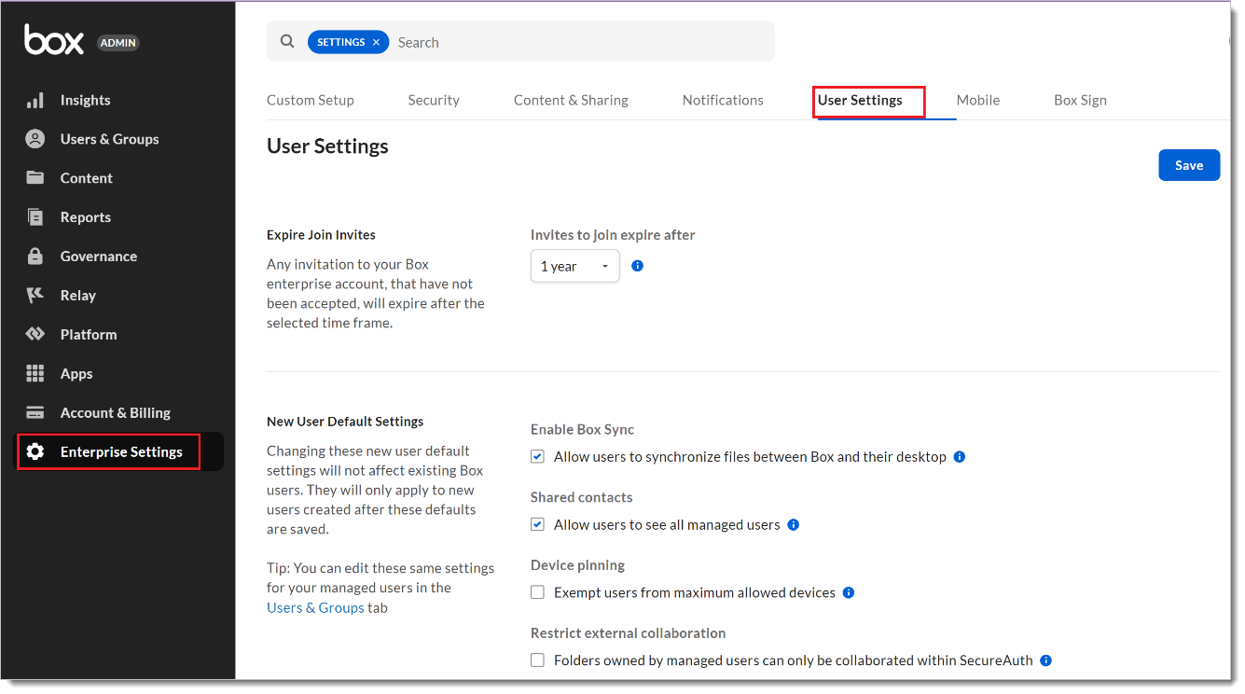Click the Governance padlock icon

pyautogui.click(x=35, y=257)
